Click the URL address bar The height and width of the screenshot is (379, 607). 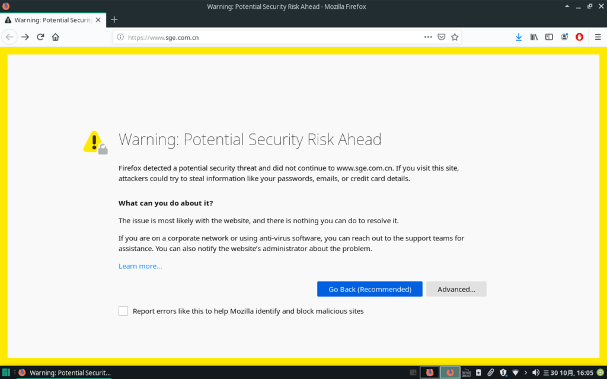267,37
